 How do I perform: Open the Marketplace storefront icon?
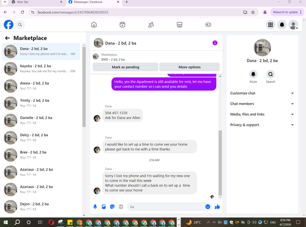click(179, 25)
